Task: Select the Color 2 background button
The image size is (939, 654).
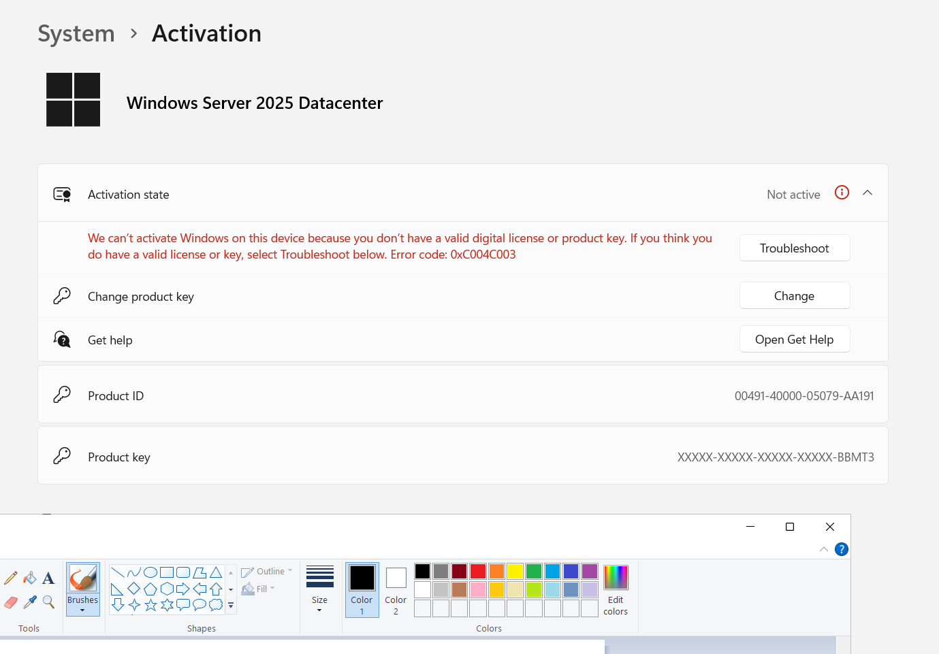Action: 396,590
